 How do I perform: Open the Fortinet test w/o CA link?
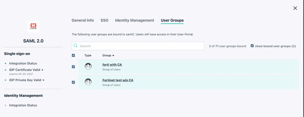pos(118,80)
